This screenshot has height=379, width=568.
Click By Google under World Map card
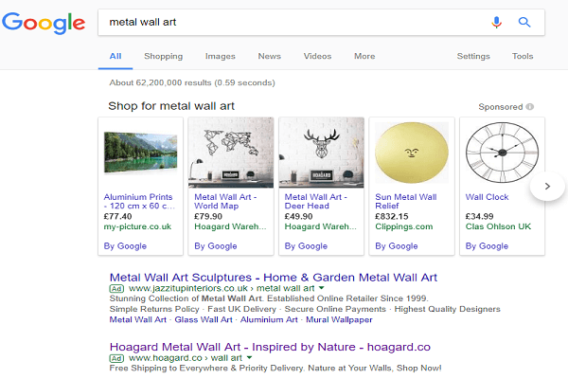point(216,246)
